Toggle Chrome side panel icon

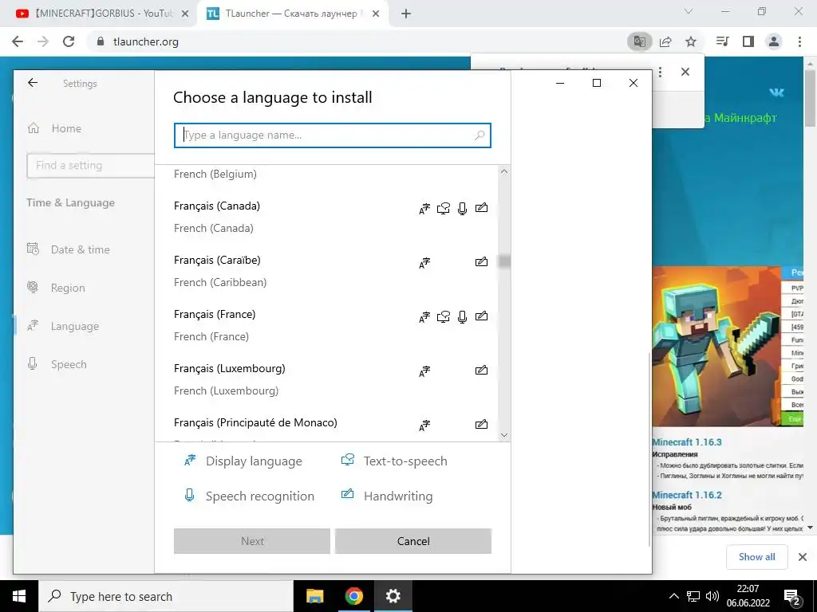click(748, 41)
